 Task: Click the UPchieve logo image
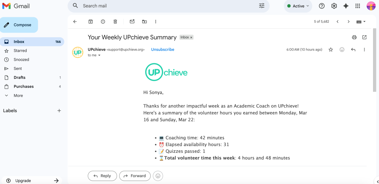click(166, 72)
